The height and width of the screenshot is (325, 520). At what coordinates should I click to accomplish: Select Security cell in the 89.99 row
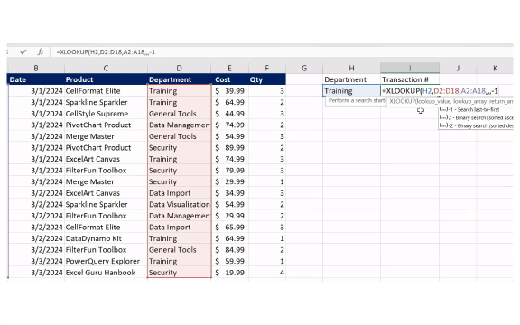(179, 147)
